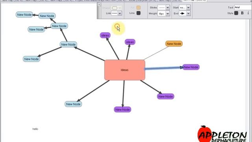The image size is (252, 142).
Task: Select the thin link to the orange node
Action: pos(156,53)
